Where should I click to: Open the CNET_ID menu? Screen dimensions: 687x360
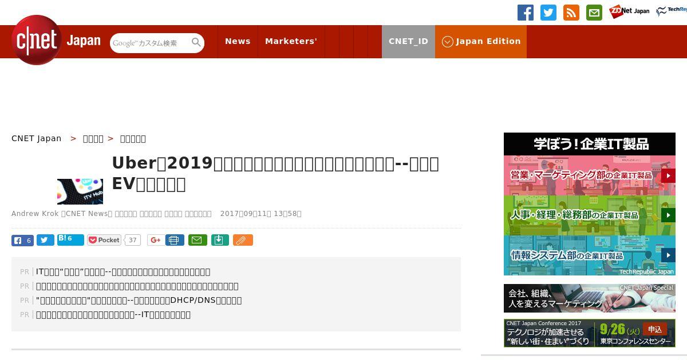pos(408,41)
